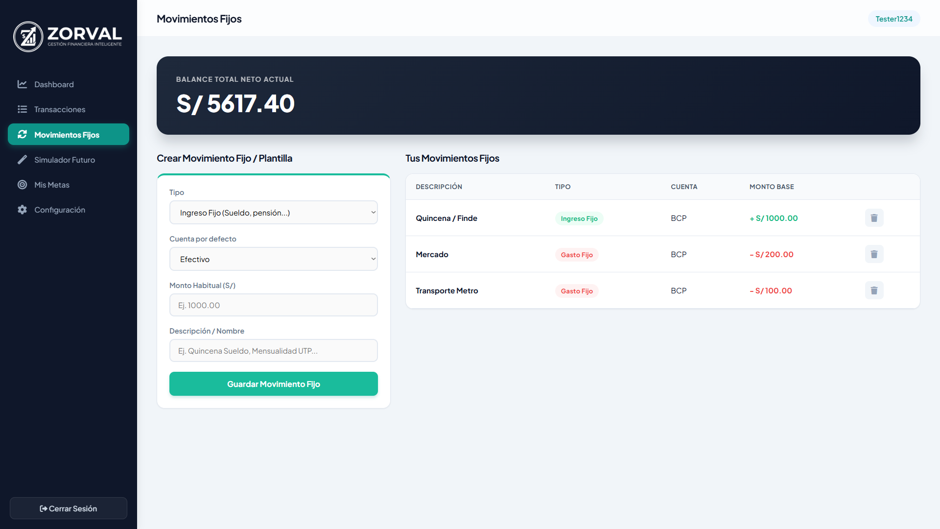
Task: Click the Mis Metas target icon
Action: point(22,185)
